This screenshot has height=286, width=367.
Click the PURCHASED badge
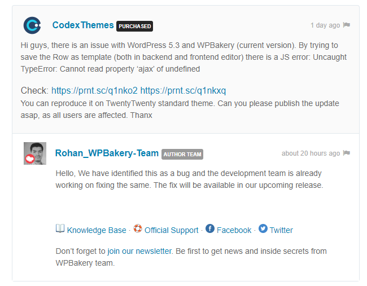click(x=134, y=26)
